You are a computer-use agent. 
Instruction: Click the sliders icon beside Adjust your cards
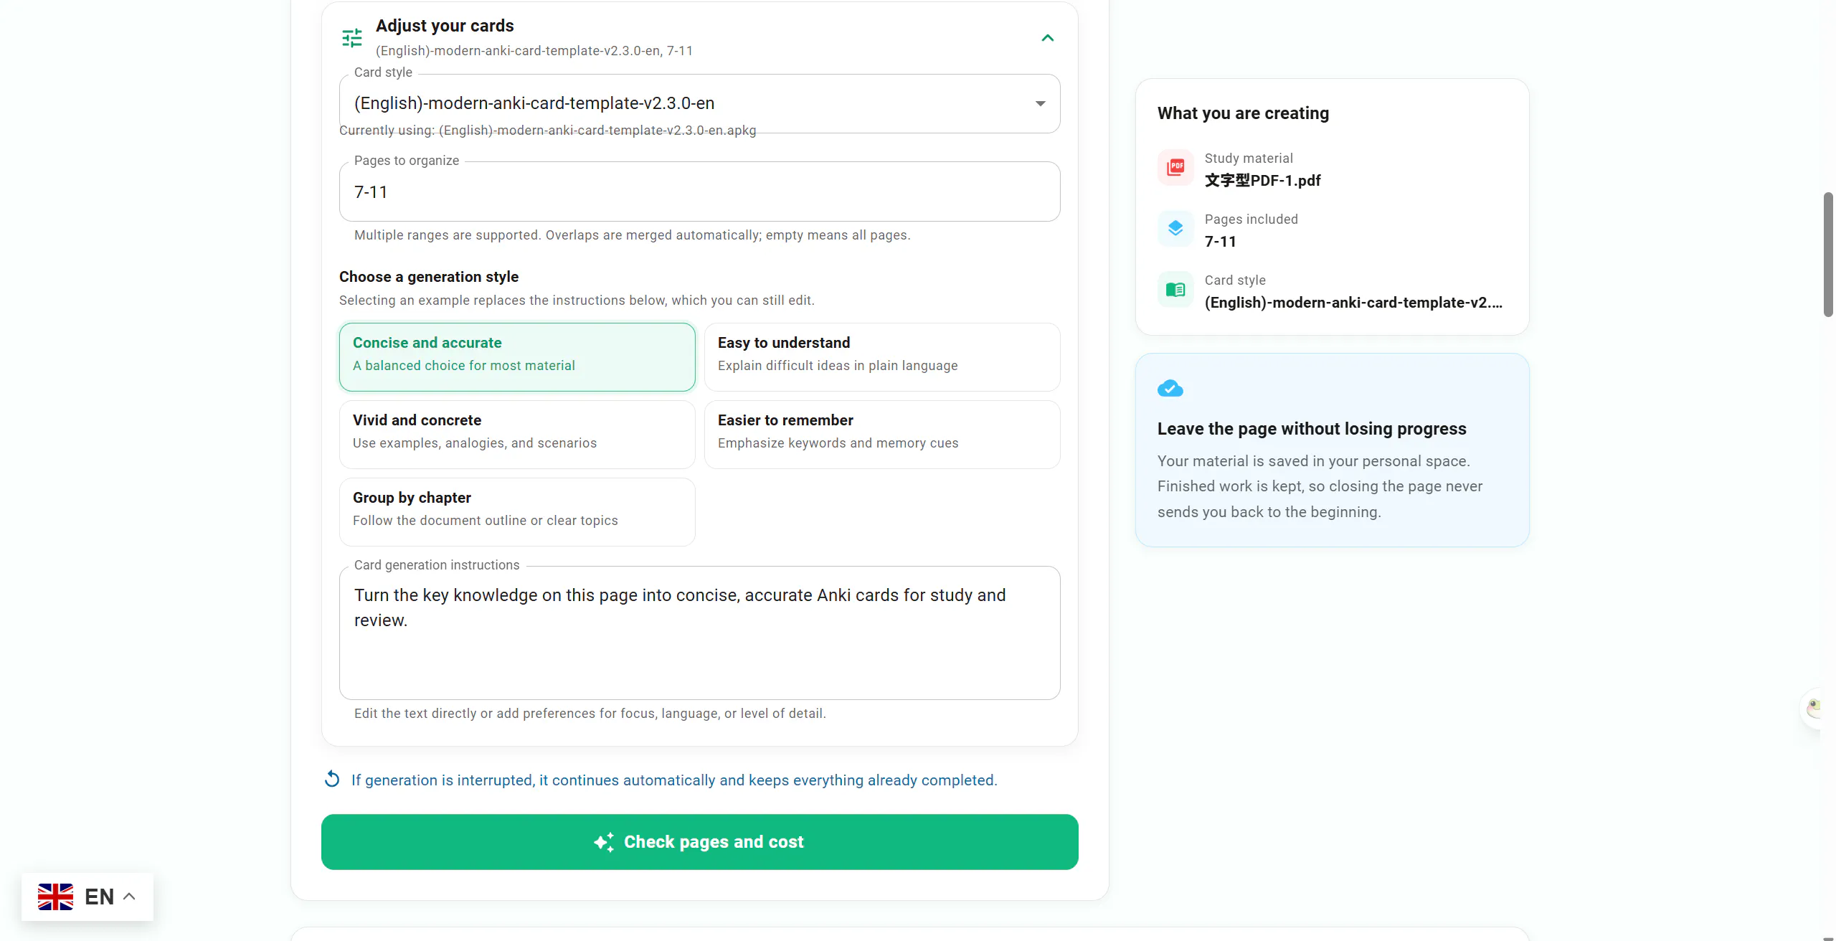click(352, 38)
